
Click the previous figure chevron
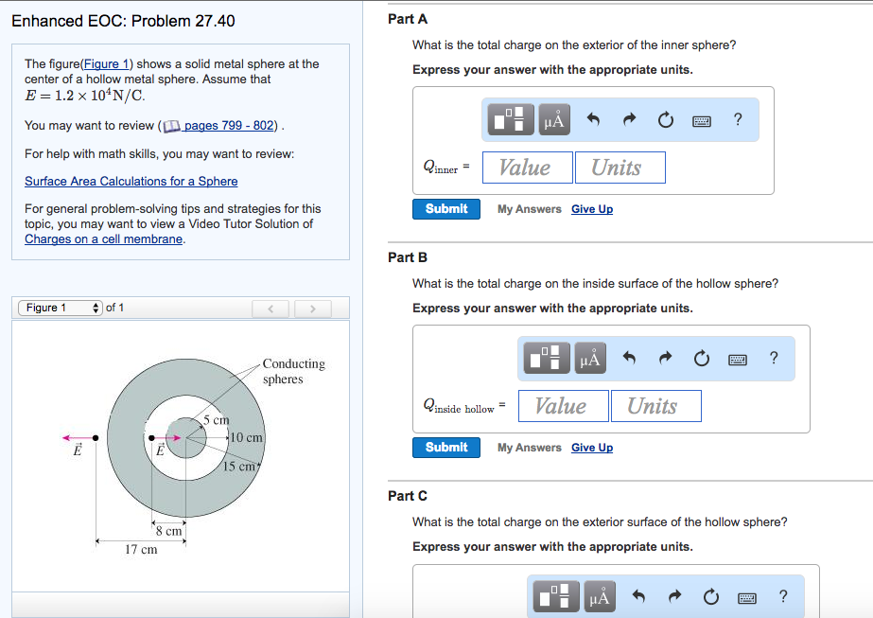point(271,308)
